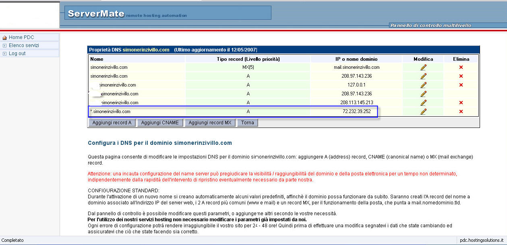507x245 pixels.
Task: Click the Modifica column header
Action: [x=423, y=59]
